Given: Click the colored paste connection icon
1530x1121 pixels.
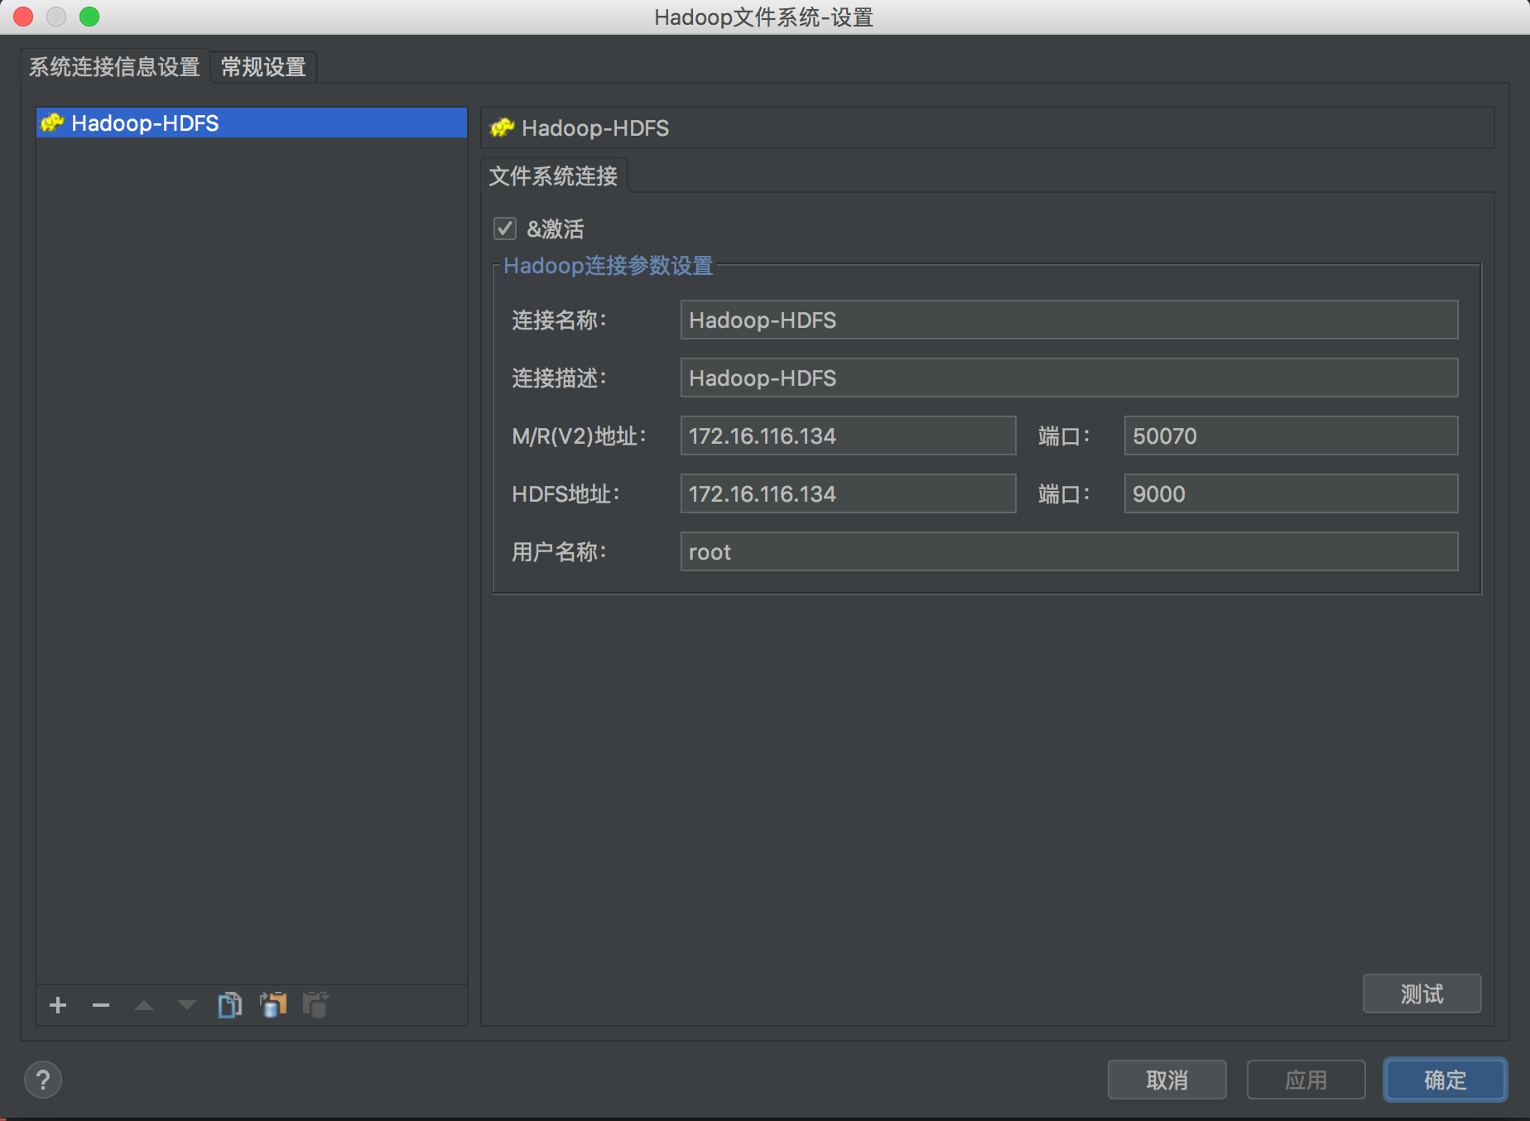Looking at the screenshot, I should (x=273, y=1005).
